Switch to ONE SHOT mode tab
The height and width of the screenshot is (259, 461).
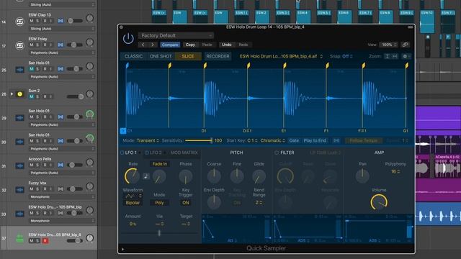[x=161, y=56]
